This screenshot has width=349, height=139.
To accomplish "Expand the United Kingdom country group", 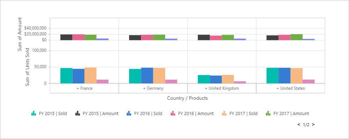I will click(x=222, y=89).
